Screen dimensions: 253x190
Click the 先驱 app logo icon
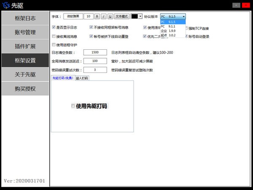pyautogui.click(x=6, y=5)
